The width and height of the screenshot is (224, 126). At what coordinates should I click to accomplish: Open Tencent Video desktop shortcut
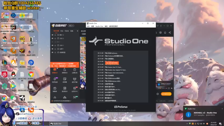coord(13,87)
